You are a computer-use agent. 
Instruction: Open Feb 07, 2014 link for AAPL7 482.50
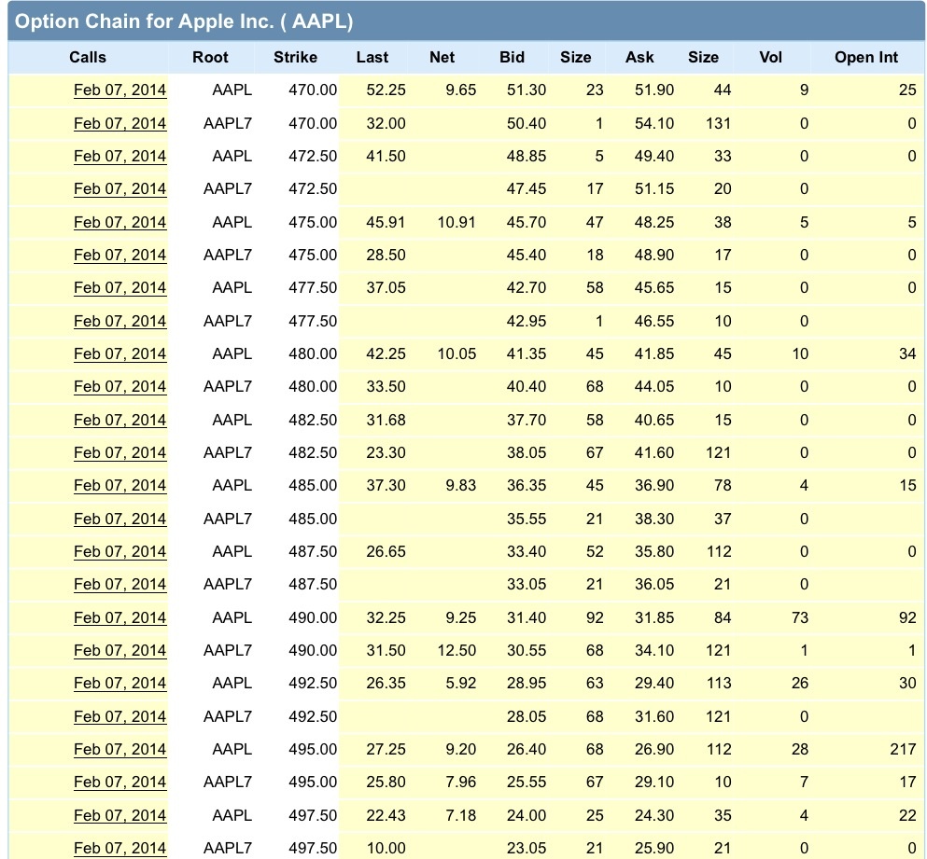coord(120,453)
